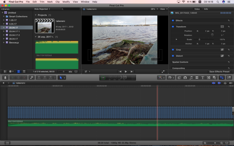
Task: Go back in timeline history
Action: point(3,83)
